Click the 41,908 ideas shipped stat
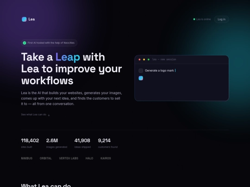 point(82,143)
